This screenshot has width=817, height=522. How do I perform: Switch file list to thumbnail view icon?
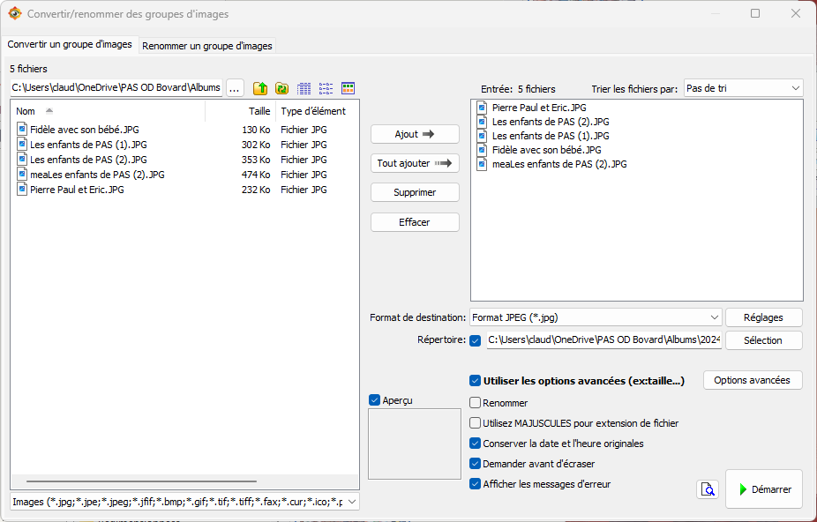pos(349,88)
